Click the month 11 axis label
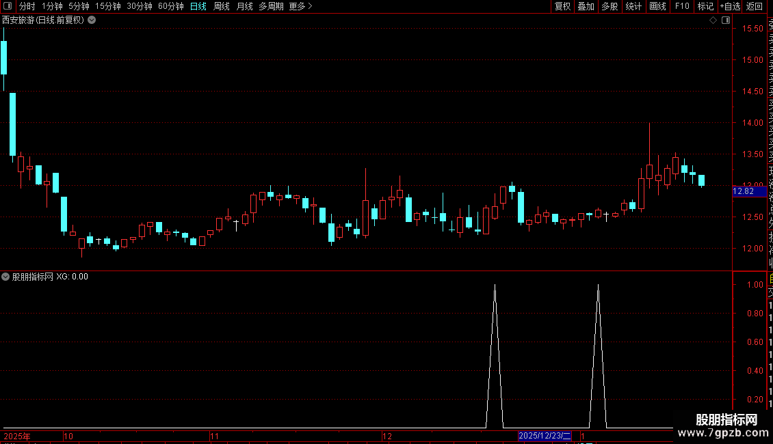Viewport: 773px width, 444px height. tap(214, 436)
